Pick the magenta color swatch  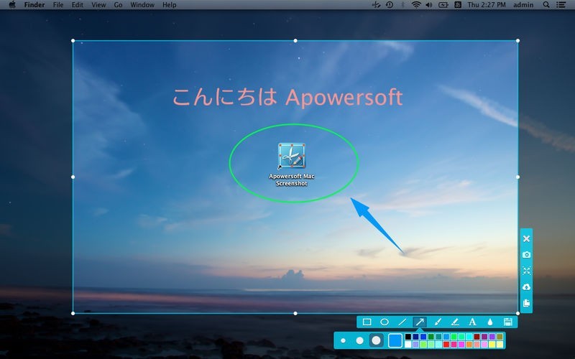[x=461, y=345]
